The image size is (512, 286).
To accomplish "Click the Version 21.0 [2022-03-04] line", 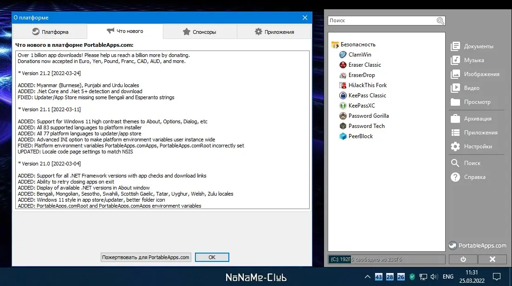I will (49, 164).
